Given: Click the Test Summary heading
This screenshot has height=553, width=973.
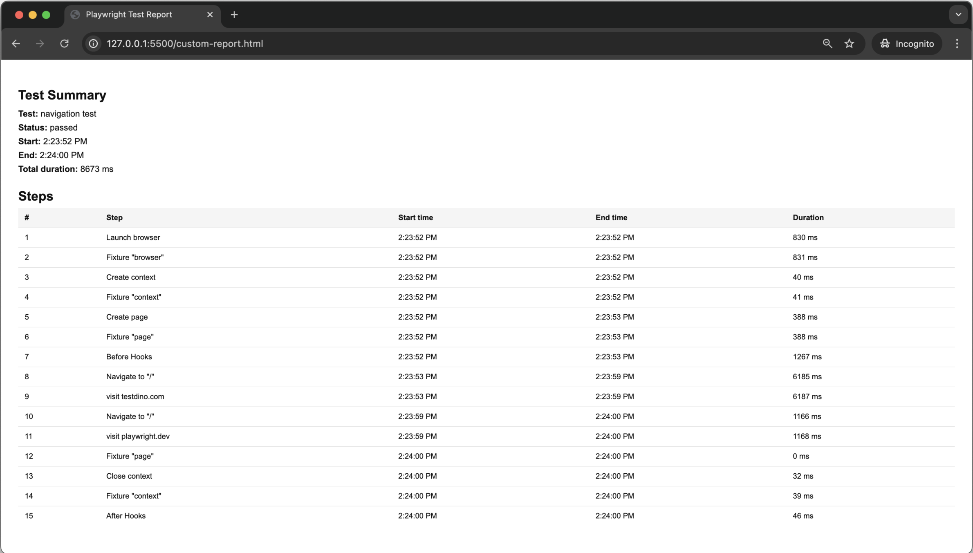Looking at the screenshot, I should (62, 94).
